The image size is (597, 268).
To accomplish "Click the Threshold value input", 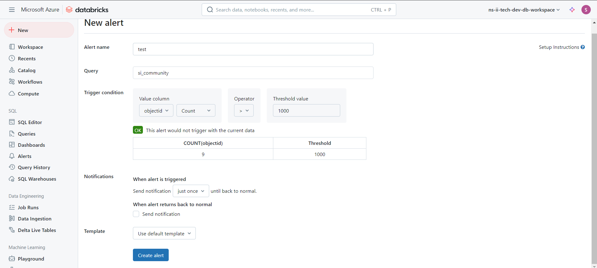I will point(307,111).
